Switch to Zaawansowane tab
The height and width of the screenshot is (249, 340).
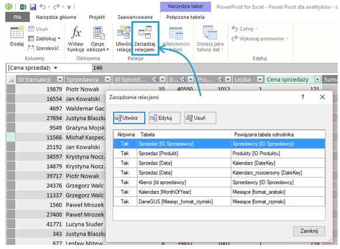click(135, 17)
